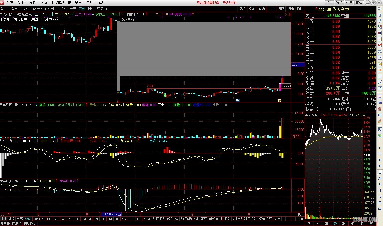Viewport: 383px width, 226px height.
Task: Open the quote list sidebar icon
Action: pos(380,27)
